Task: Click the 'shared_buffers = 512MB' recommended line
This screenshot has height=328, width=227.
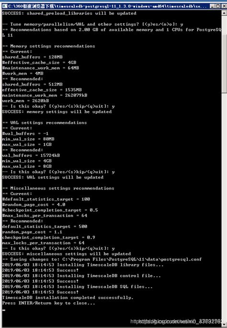Action: pos(32,84)
